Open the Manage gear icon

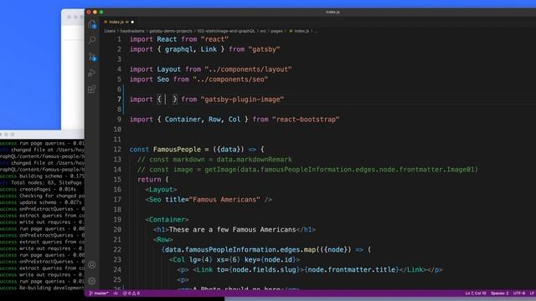tap(92, 281)
